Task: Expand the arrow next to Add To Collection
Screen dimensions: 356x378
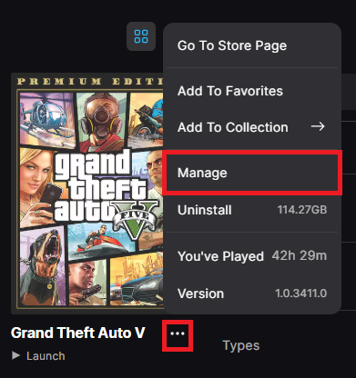Action: pos(318,126)
